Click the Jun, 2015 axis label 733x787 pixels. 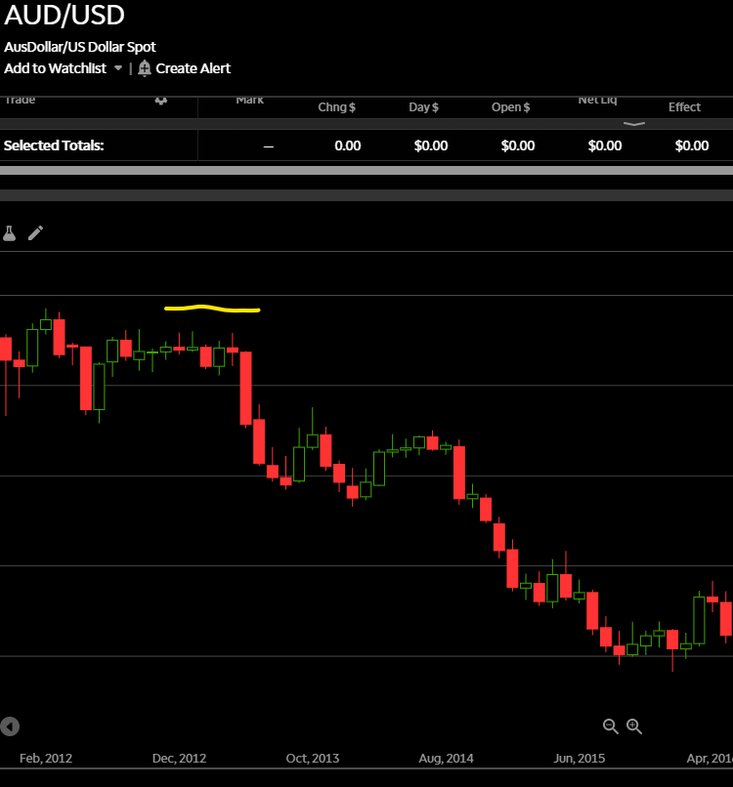click(580, 758)
